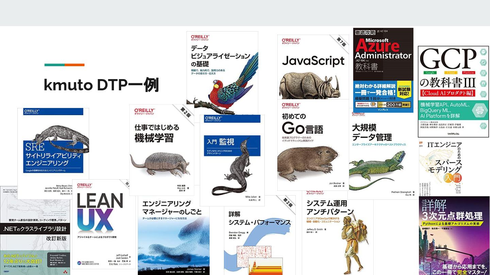Click the GCPの教科書III book cover
The height and width of the screenshot is (275, 490).
tap(453, 92)
